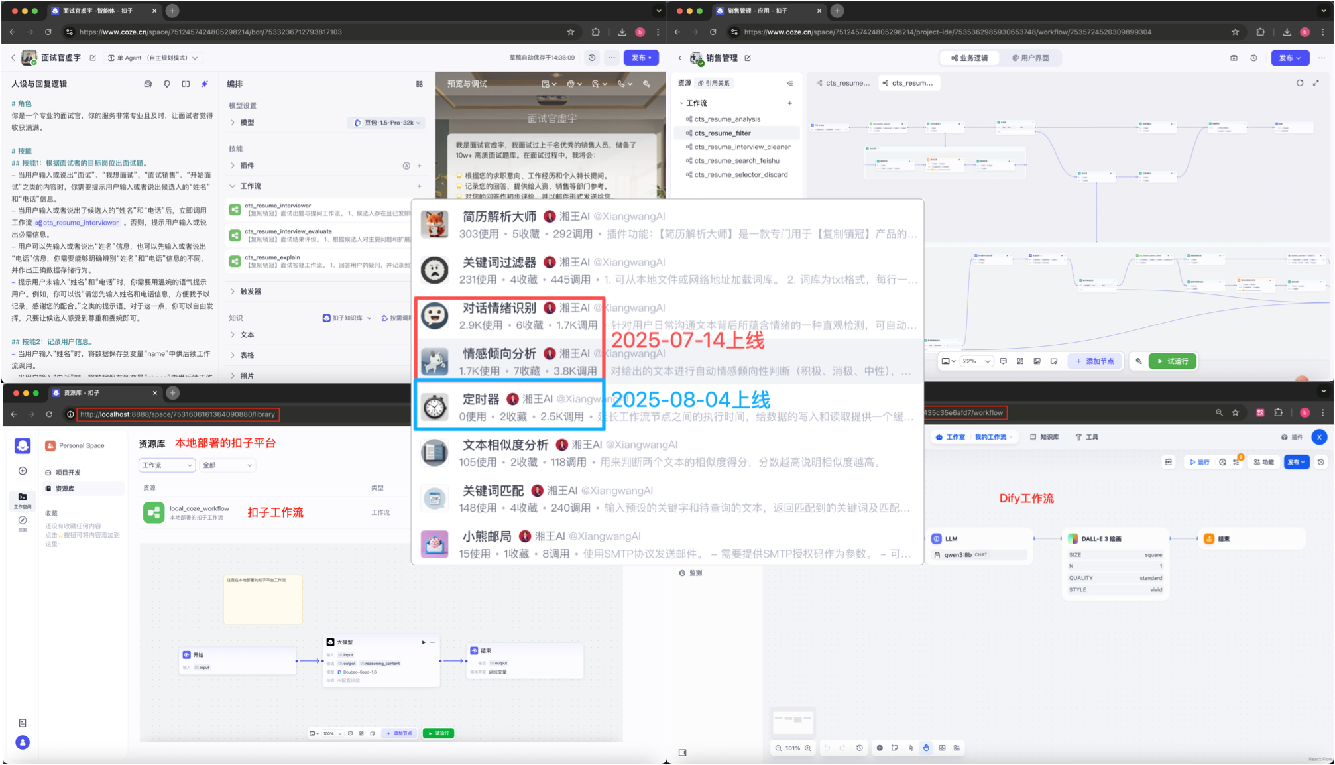Refresh the cts_resume workflow canvas
Viewport: 1335px width, 765px height.
1299,83
